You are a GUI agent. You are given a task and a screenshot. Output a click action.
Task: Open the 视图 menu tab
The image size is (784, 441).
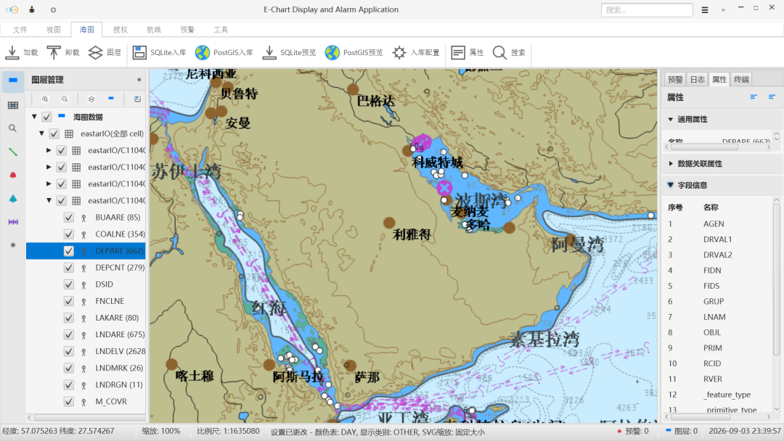coord(54,30)
